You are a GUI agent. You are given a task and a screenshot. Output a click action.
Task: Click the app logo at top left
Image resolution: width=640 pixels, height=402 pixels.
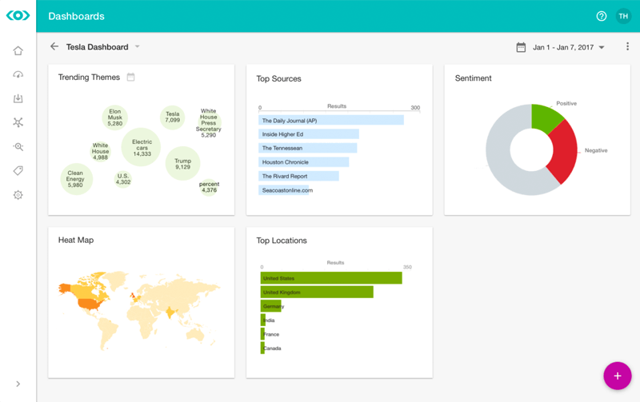point(18,15)
